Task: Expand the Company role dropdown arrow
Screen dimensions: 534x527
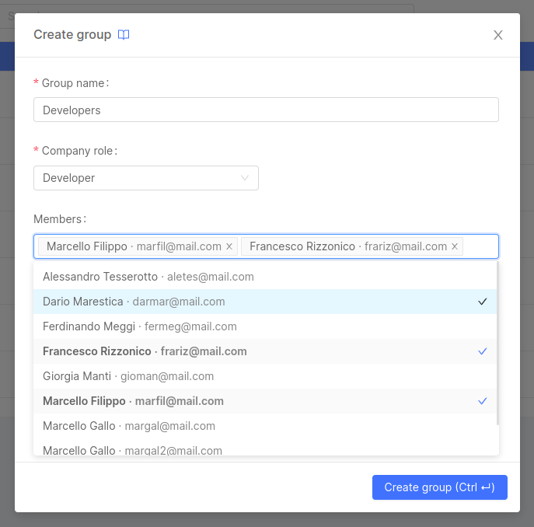Action: click(x=245, y=178)
